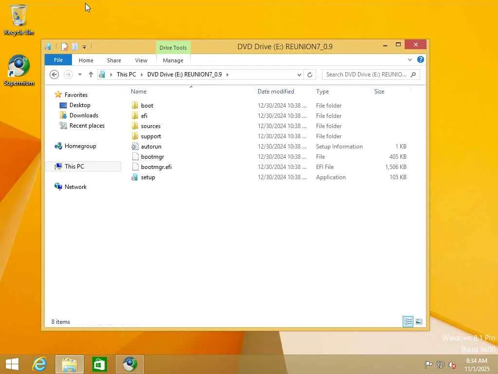498x374 pixels.
Task: Click This PC in the address bar
Action: [x=126, y=75]
